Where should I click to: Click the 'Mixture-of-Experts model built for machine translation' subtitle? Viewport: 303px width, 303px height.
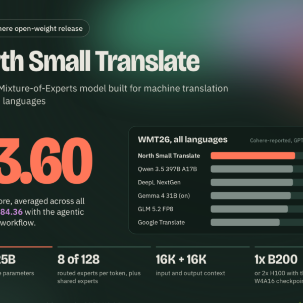[x=114, y=88]
